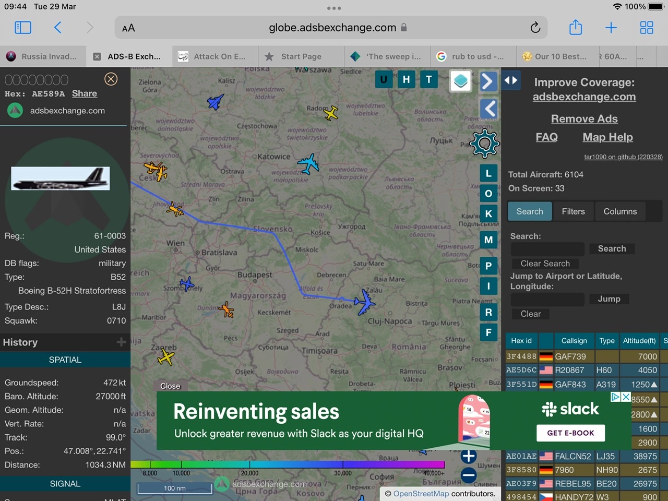The width and height of the screenshot is (668, 501).
Task: Open the adsbexchange.com coverage link
Action: pos(584,97)
